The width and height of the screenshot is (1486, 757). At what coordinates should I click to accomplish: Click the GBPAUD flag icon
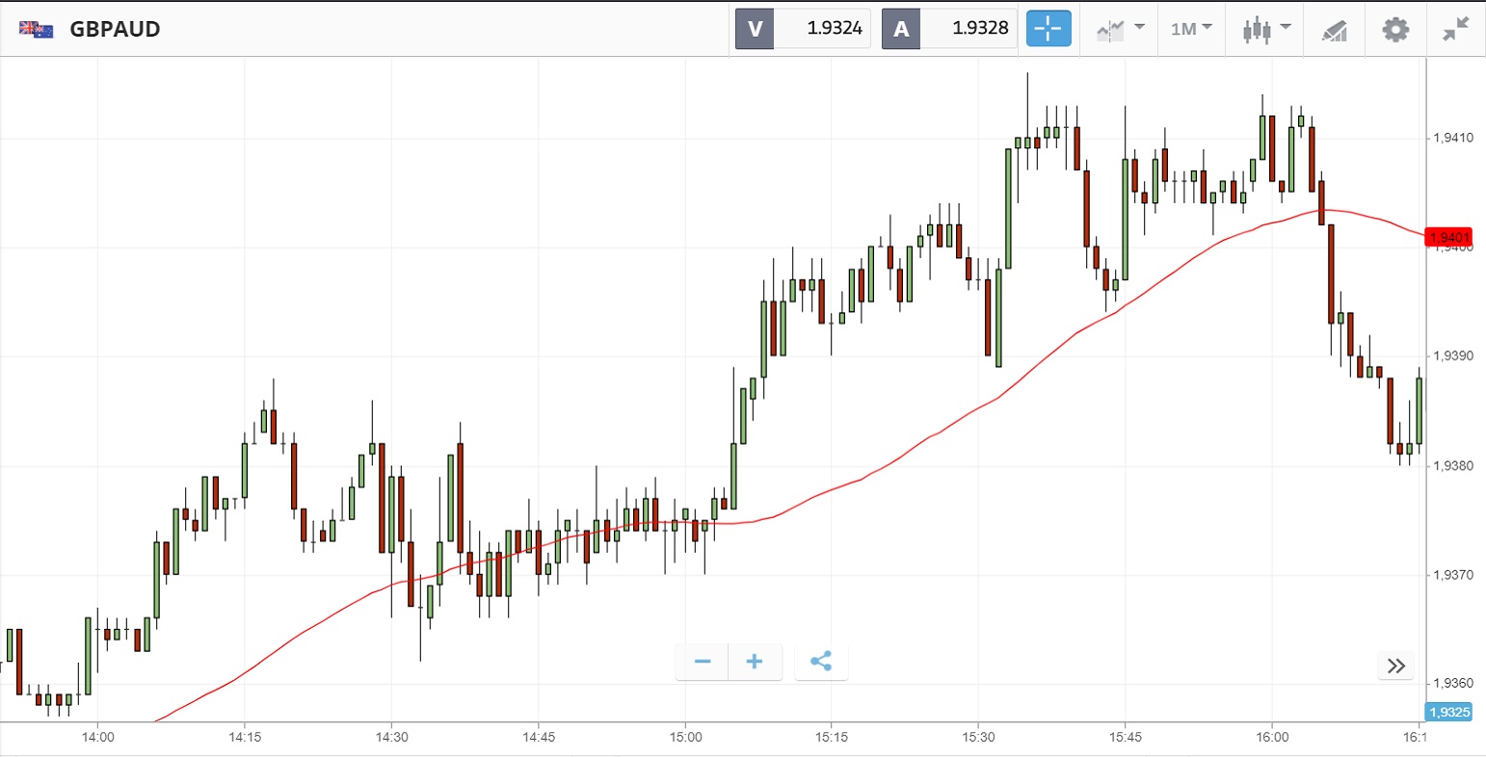click(x=37, y=29)
